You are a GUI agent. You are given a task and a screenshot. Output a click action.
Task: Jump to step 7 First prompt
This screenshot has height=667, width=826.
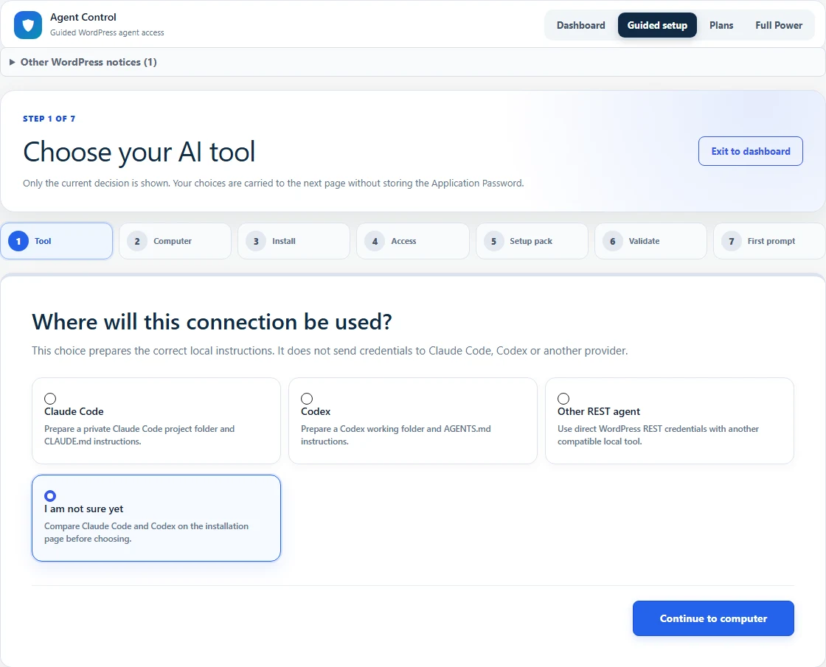[769, 241]
